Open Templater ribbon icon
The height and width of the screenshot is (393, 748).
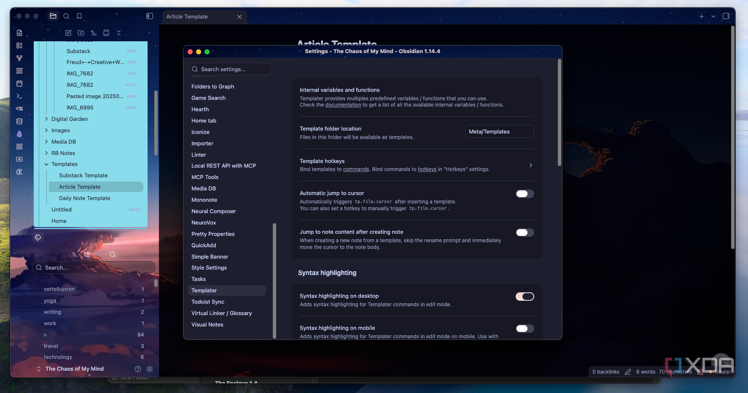click(19, 109)
